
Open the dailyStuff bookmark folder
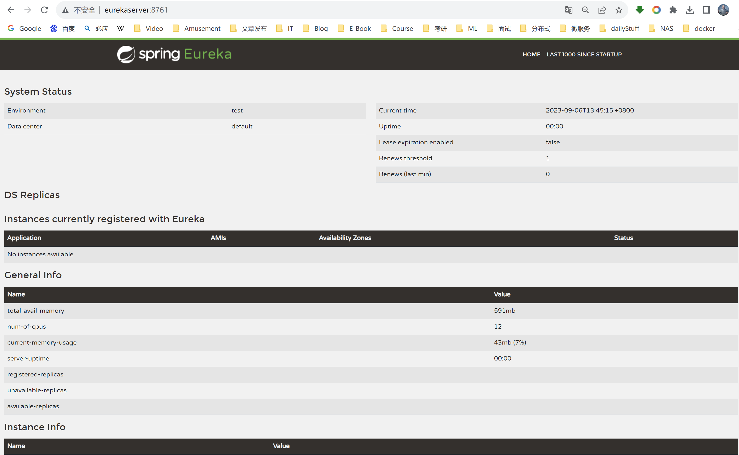[x=619, y=28]
